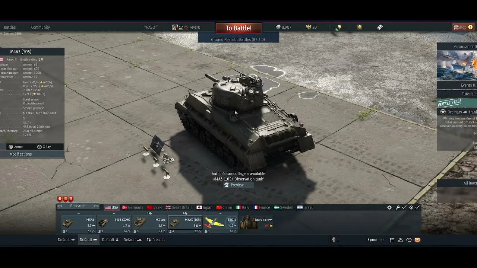Click the auto-repair wrench icon

pos(398,207)
